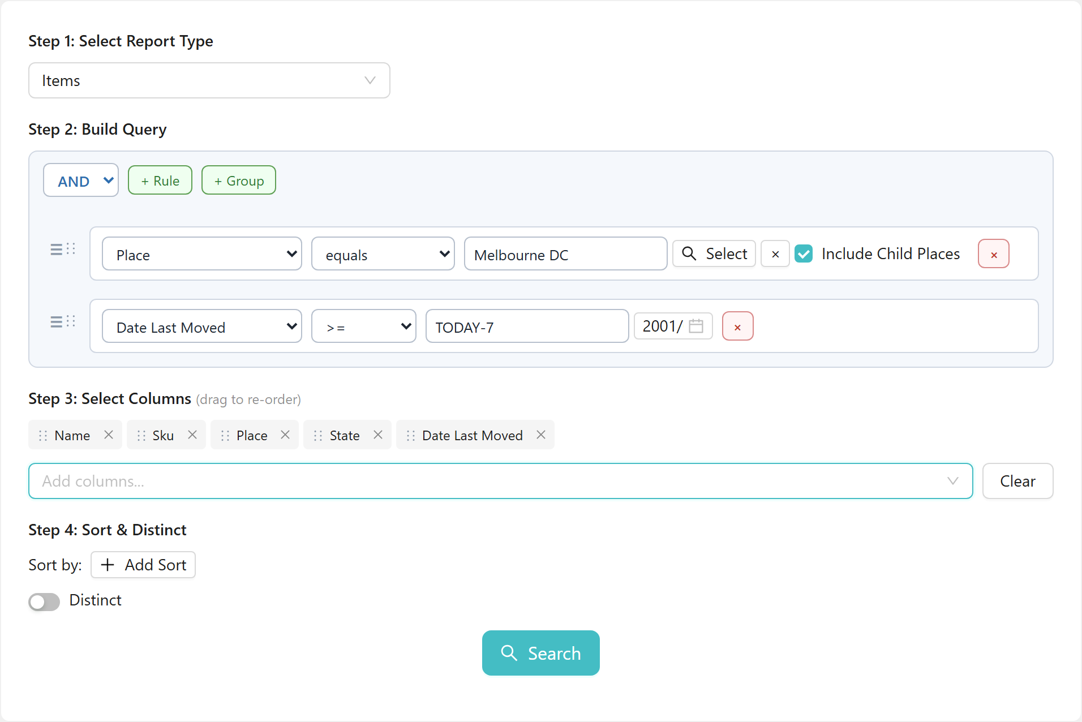Clear the selected place with the small x
The width and height of the screenshot is (1082, 722).
775,254
